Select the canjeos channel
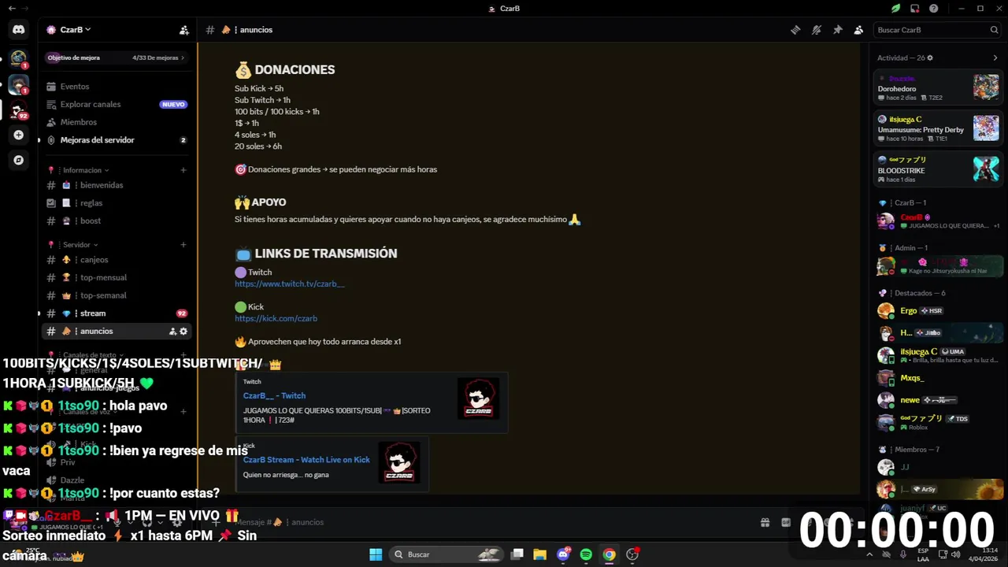This screenshot has width=1008, height=567. coord(116,260)
